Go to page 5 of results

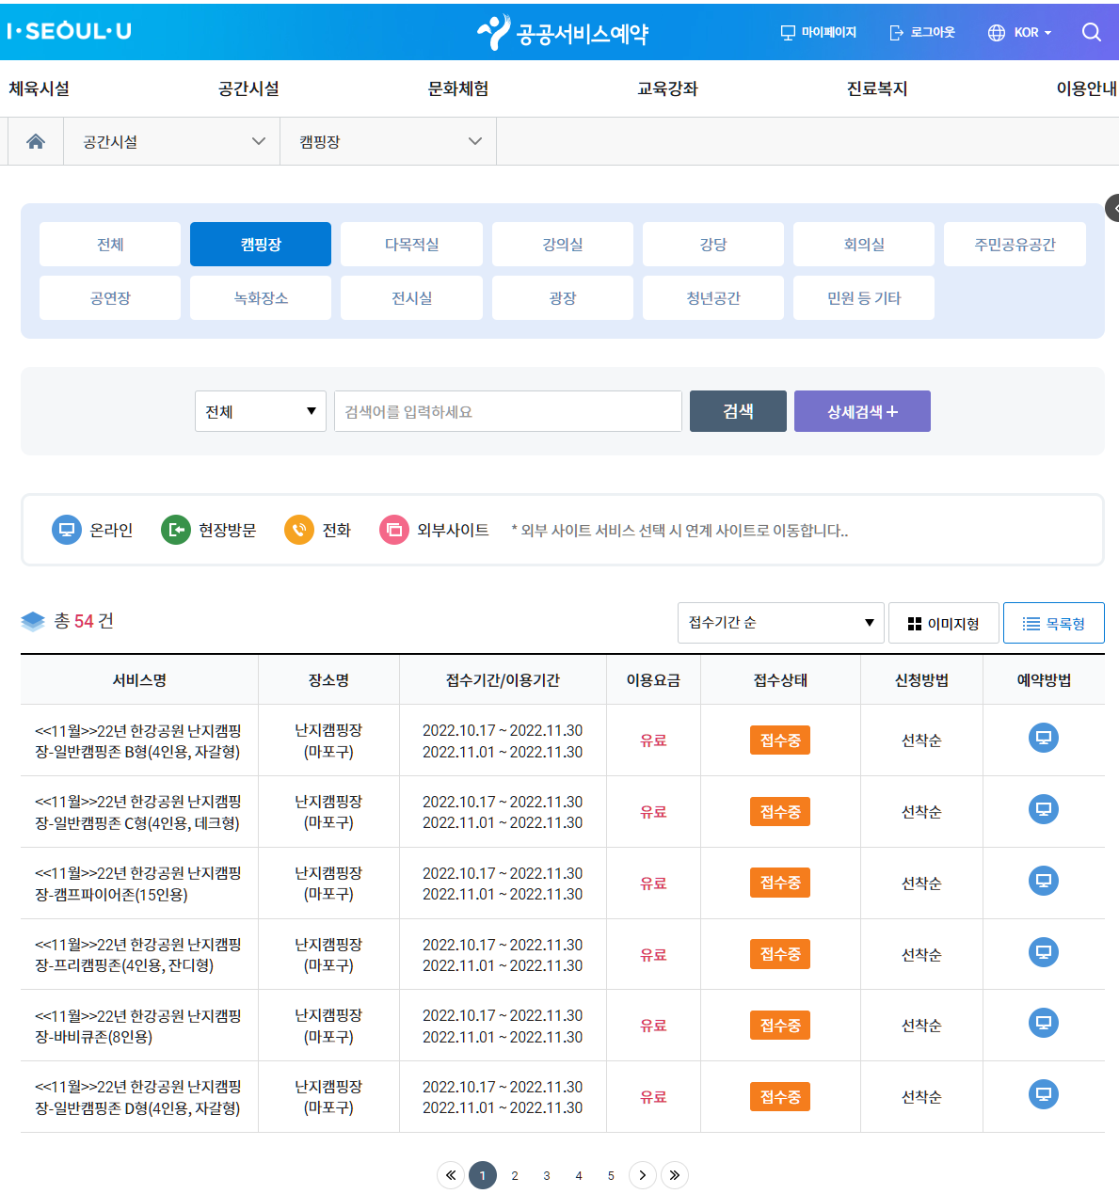pos(611,1175)
